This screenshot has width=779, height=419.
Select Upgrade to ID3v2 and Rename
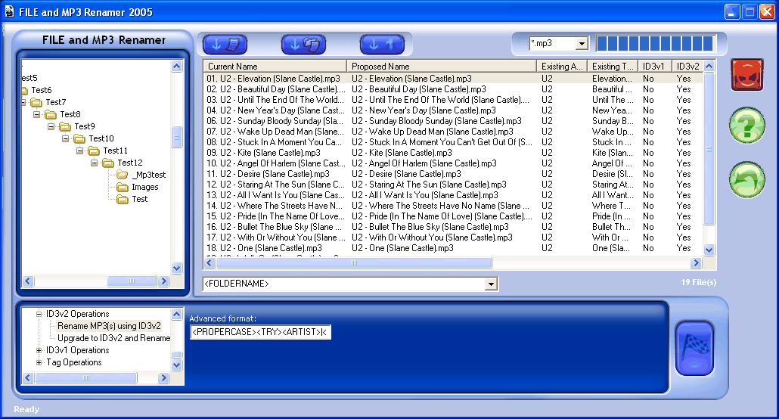coord(113,338)
